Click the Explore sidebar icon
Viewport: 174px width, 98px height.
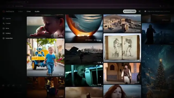[x=4, y=19]
